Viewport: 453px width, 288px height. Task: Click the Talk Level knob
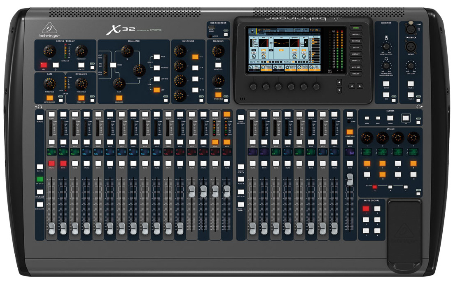(411, 66)
